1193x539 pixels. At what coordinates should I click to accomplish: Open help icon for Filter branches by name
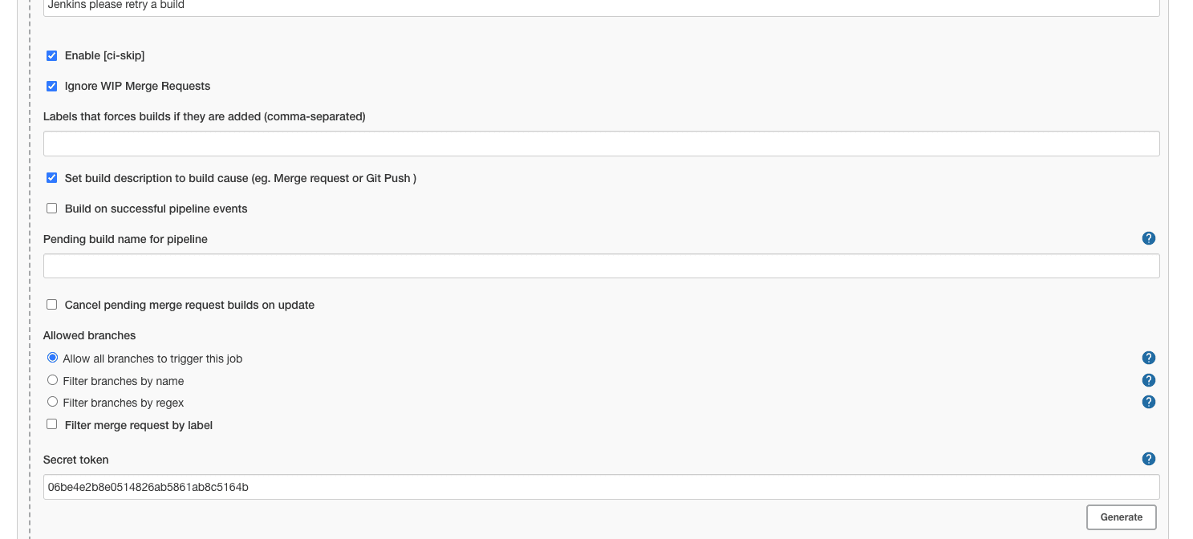pos(1148,380)
